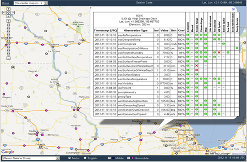The image size is (247, 162).
Task: Click the pink marker on I-90 near Onalaska
Action: [42, 45]
